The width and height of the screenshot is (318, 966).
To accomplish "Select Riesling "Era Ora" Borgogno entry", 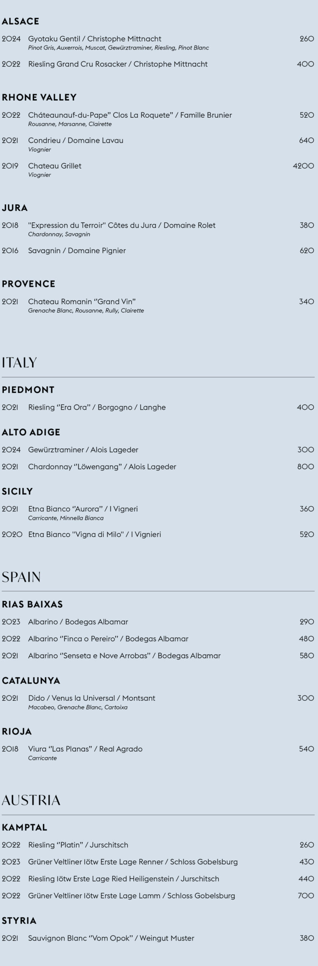I will tap(97, 407).
